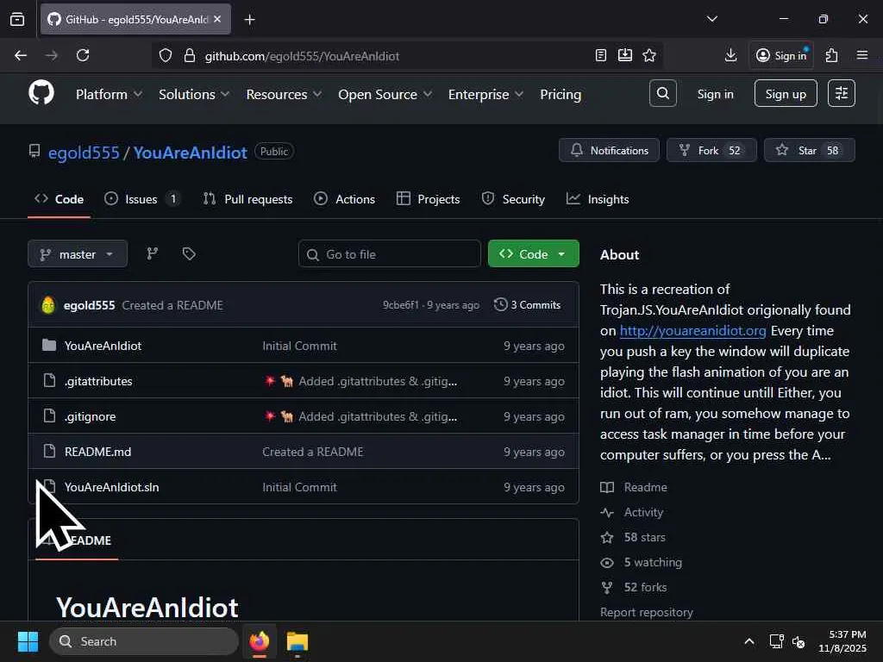Image resolution: width=883 pixels, height=662 pixels.
Task: Open the Insights tab
Action: click(x=598, y=199)
